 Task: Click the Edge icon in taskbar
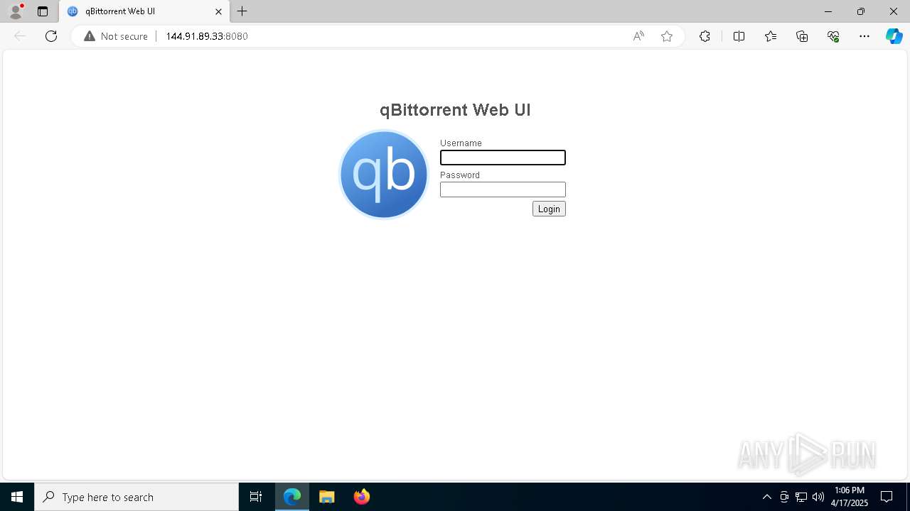click(x=292, y=497)
